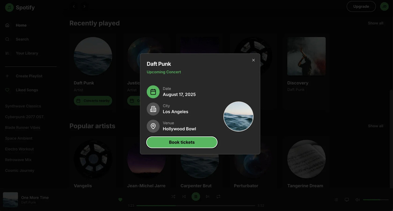This screenshot has width=393, height=211.
Task: Select the Electro Workout playlist
Action: (x=19, y=149)
